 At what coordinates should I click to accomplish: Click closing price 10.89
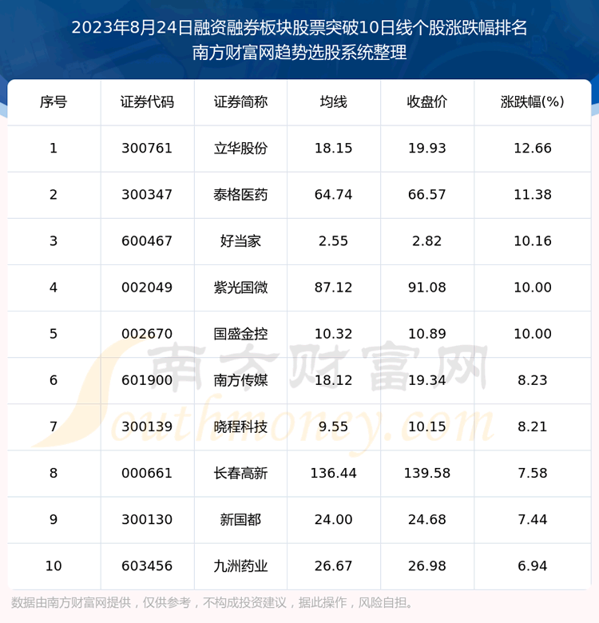click(427, 334)
